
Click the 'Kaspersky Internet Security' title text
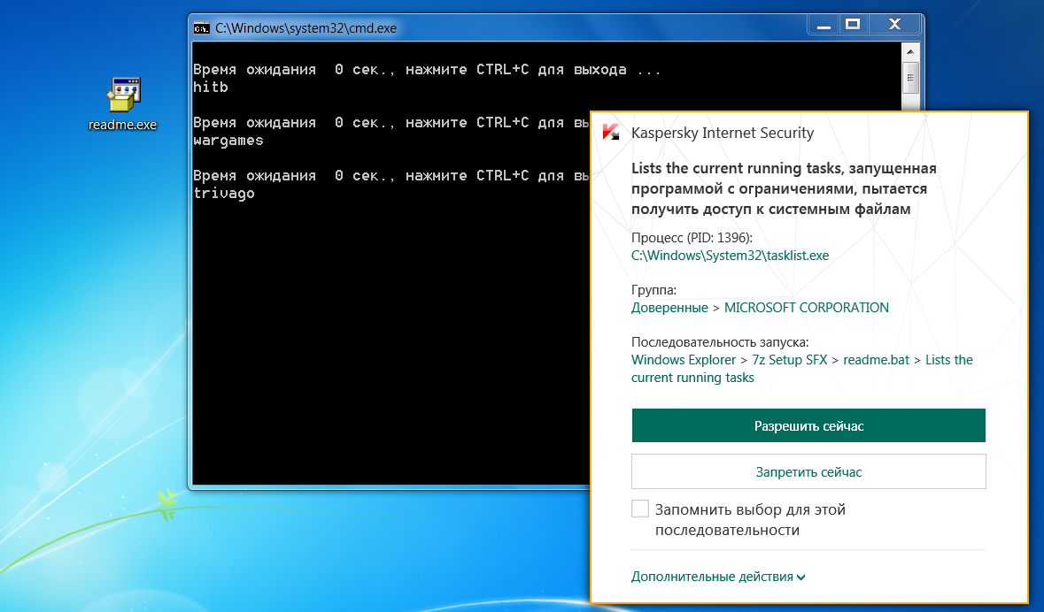[x=723, y=133]
